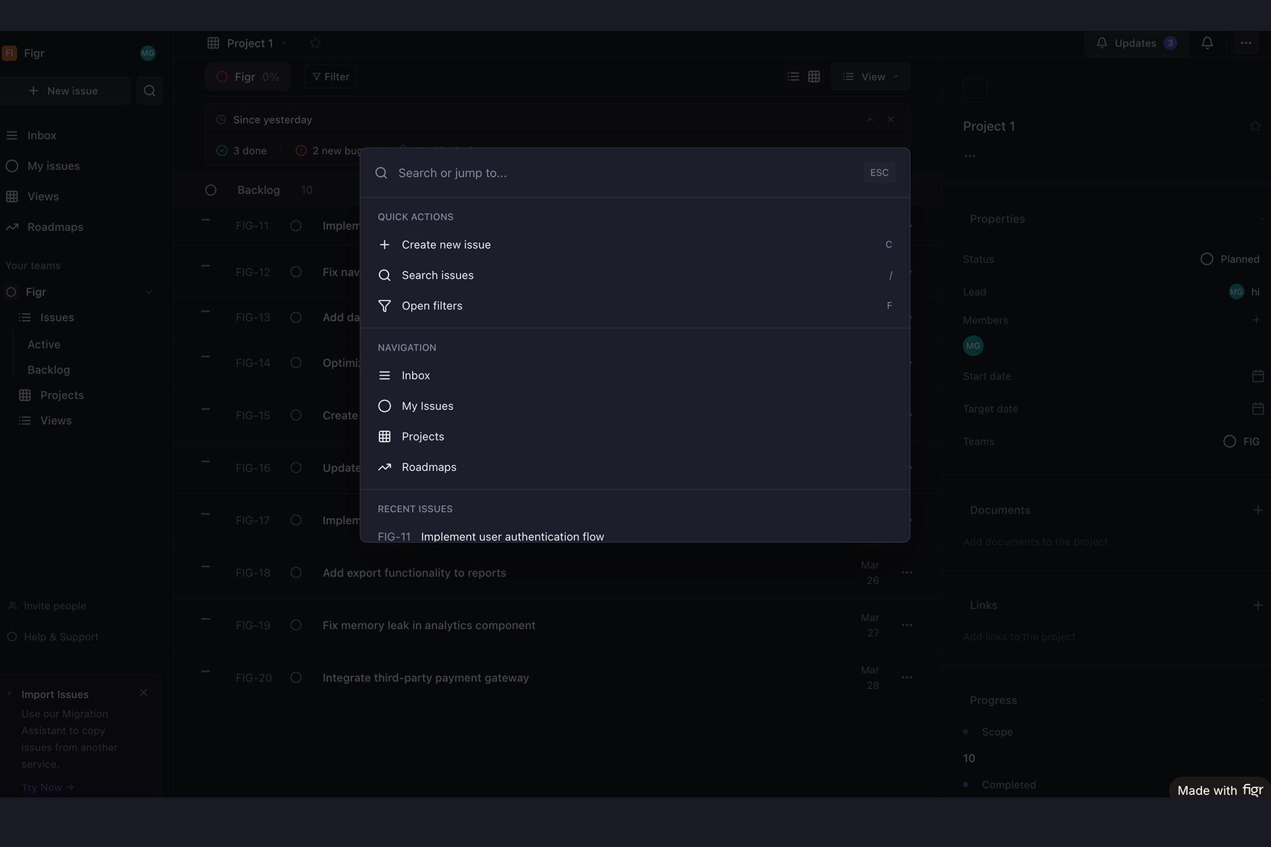Open the View dropdown

click(871, 77)
